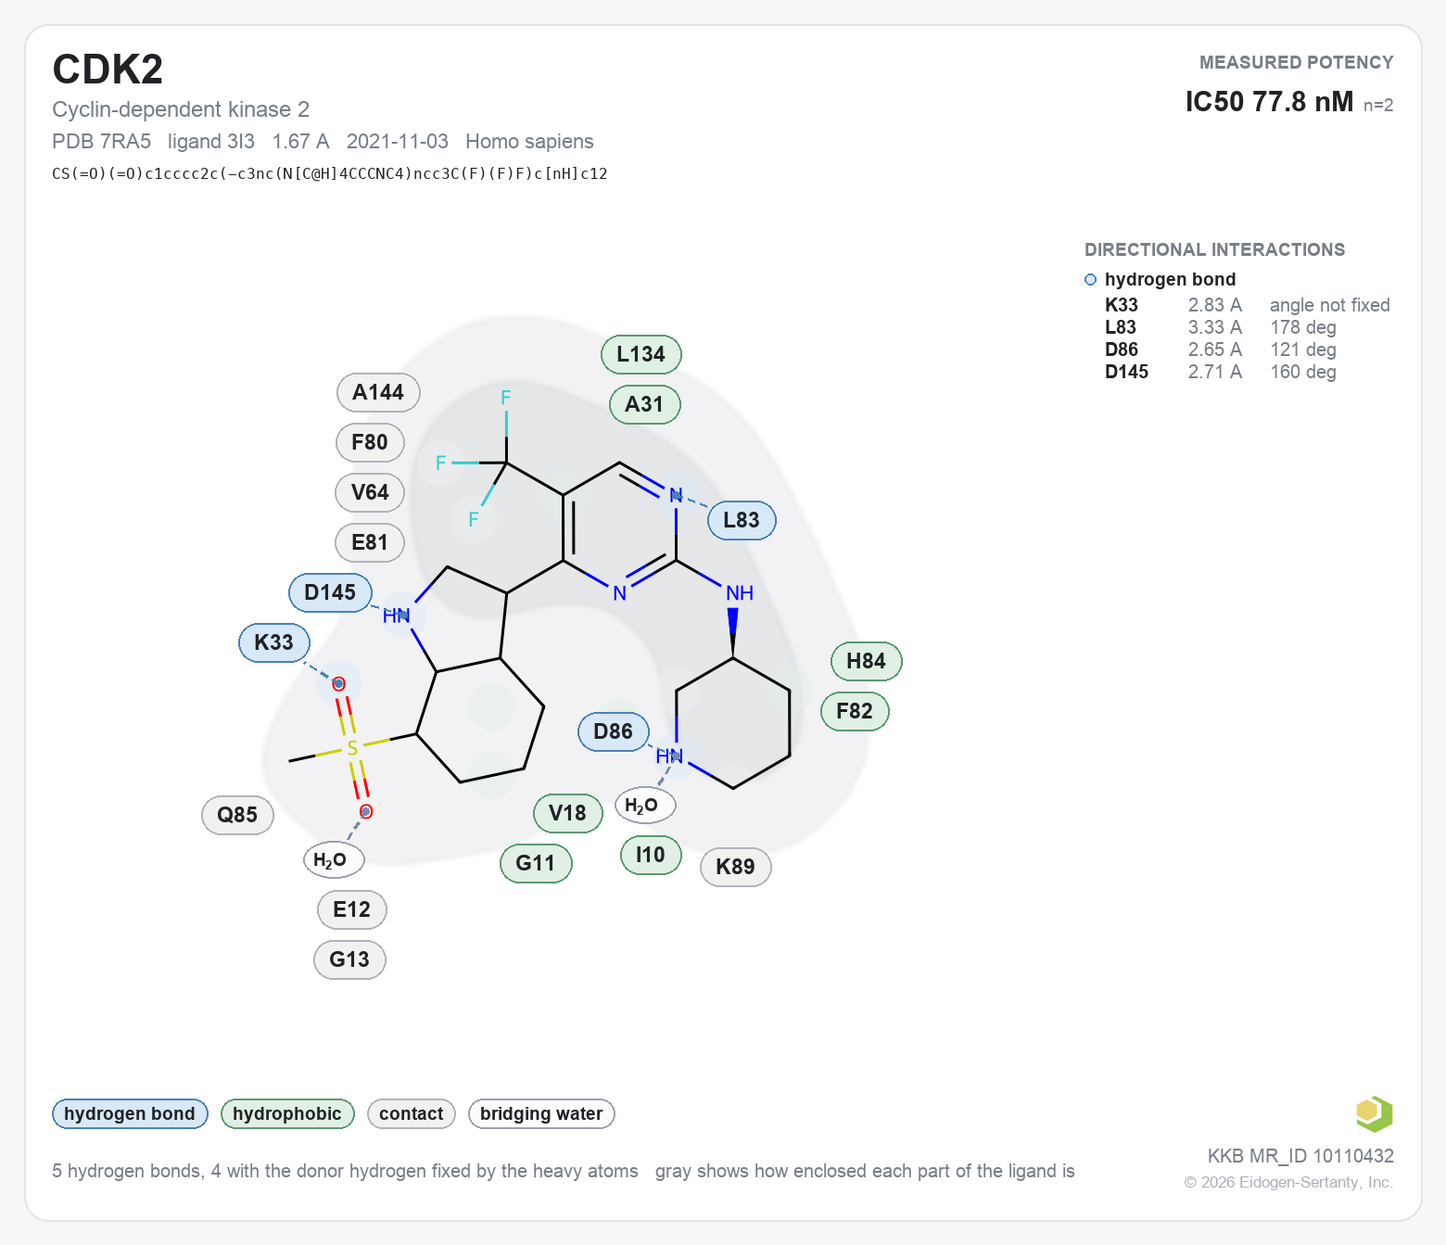Click the F82 residue label
This screenshot has height=1245, width=1446.
point(855,711)
